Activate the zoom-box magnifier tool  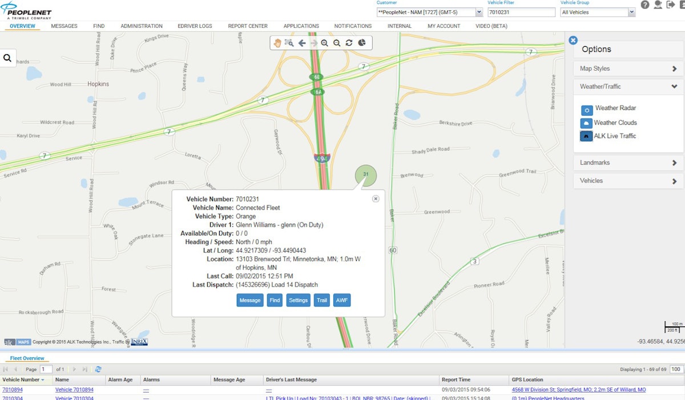click(x=290, y=43)
